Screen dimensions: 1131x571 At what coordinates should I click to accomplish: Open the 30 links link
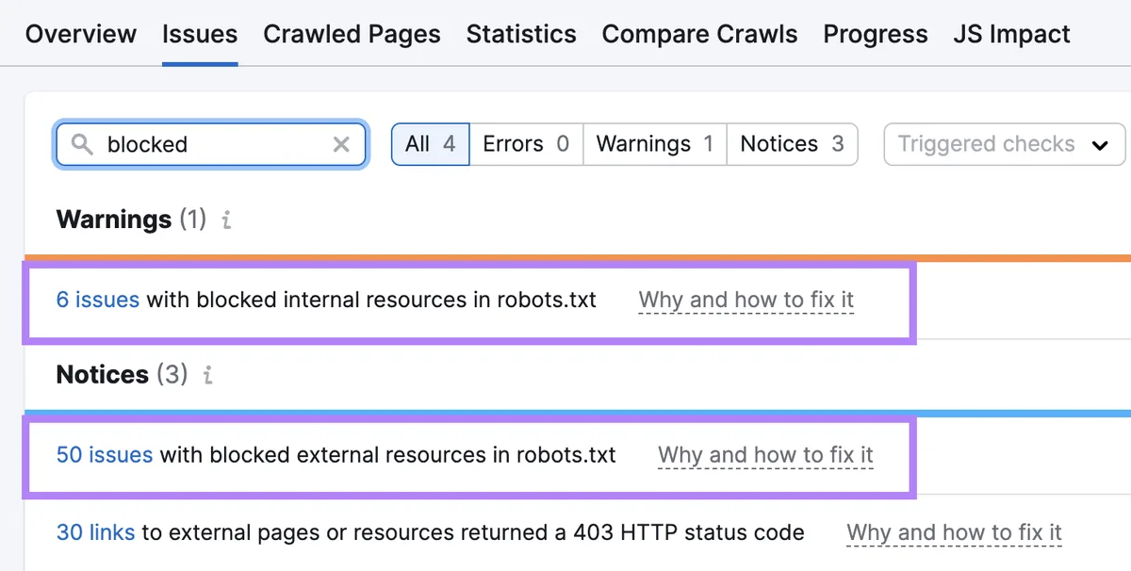click(96, 532)
